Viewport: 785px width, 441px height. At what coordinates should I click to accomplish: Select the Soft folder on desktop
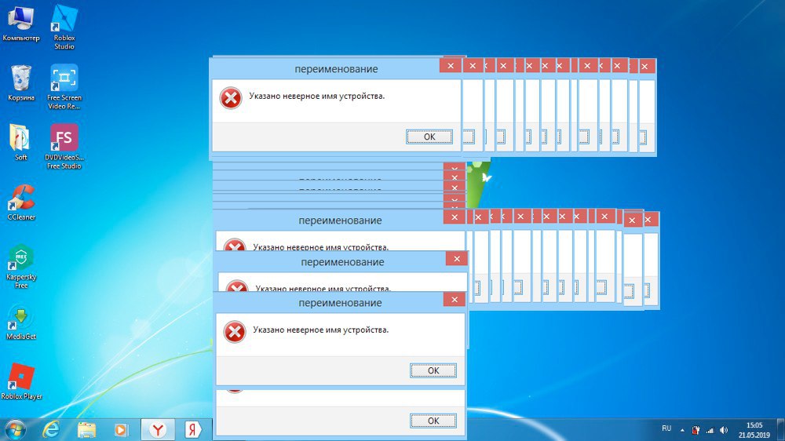tap(21, 138)
